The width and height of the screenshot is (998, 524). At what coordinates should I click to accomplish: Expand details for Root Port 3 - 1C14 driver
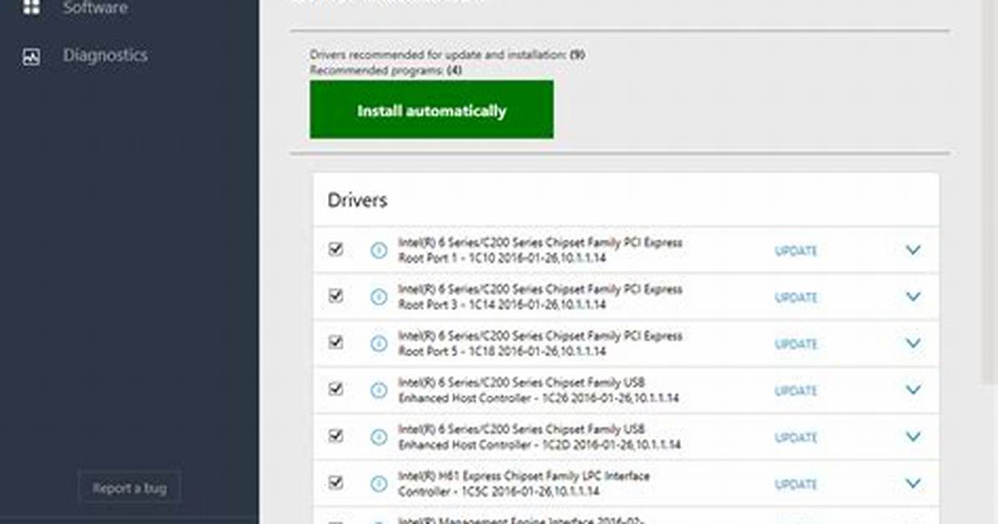coord(914,296)
